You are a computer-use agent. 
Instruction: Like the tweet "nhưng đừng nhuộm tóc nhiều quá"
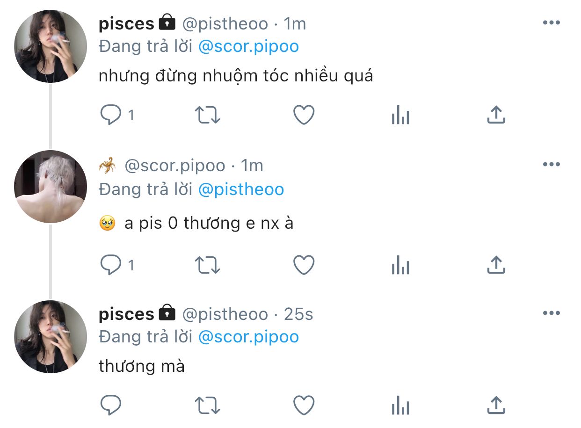coord(304,115)
